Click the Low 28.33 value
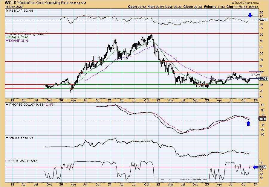Viewport: 269px width, 187px height. (174, 7)
